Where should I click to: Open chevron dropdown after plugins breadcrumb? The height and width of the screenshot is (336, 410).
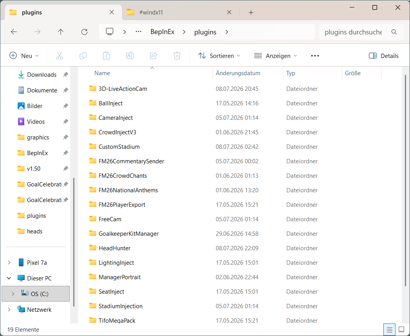[227, 32]
